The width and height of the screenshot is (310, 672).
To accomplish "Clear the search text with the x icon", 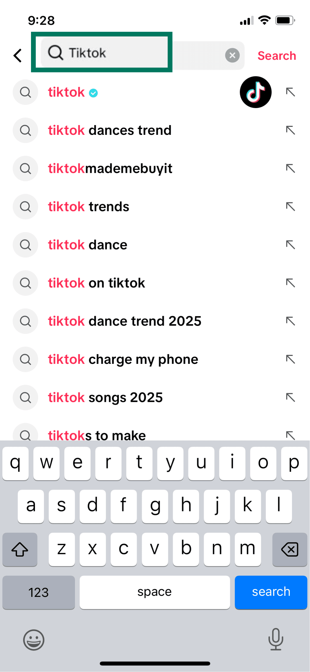I will tap(232, 55).
